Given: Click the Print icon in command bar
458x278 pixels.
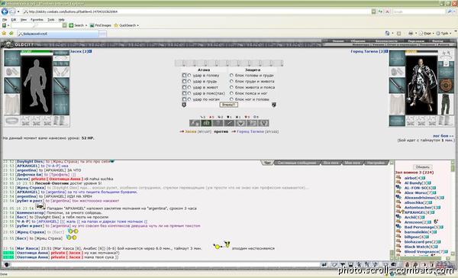Looking at the screenshot, I should pyautogui.click(x=411, y=34).
